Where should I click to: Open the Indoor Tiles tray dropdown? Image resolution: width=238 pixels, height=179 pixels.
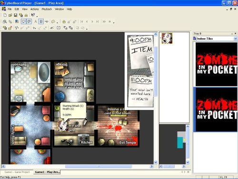235,39
